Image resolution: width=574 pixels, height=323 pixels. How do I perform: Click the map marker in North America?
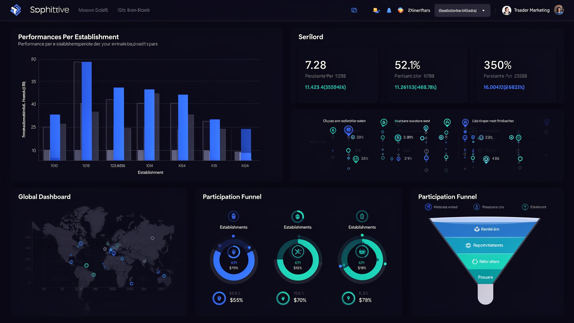click(80, 244)
